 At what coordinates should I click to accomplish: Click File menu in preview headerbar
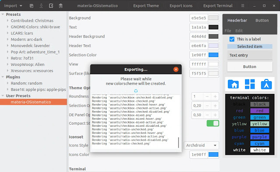[227, 31]
